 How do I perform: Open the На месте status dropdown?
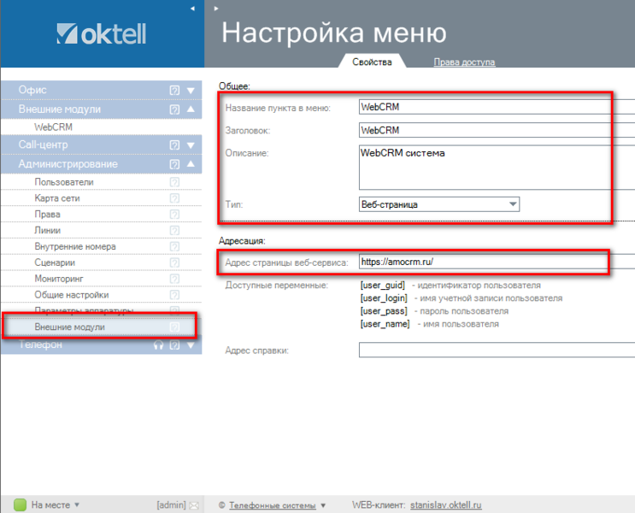pos(77,505)
